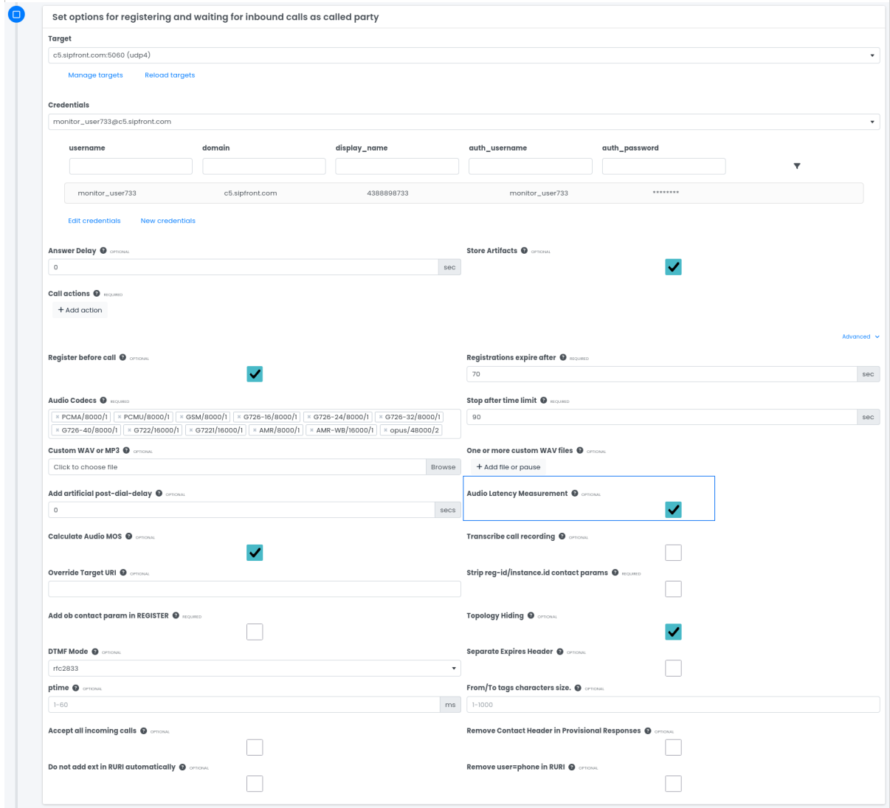Uncheck the Calculate Audio MOS option

tap(255, 553)
